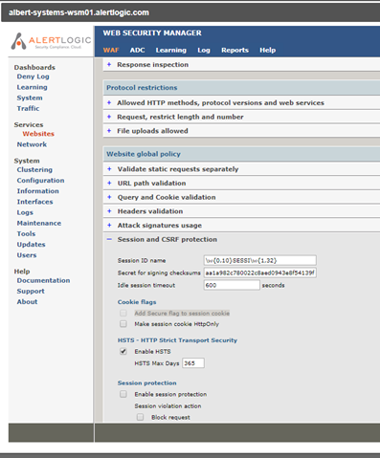The width and height of the screenshot is (380, 458).
Task: Expand the Response inspection section
Action: (109, 65)
